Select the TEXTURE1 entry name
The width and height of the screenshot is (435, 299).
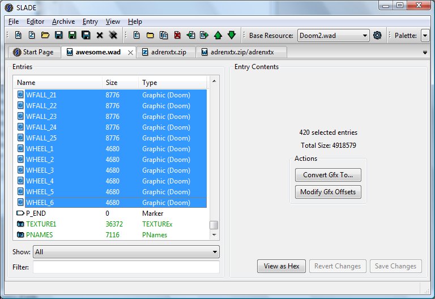tap(41, 224)
